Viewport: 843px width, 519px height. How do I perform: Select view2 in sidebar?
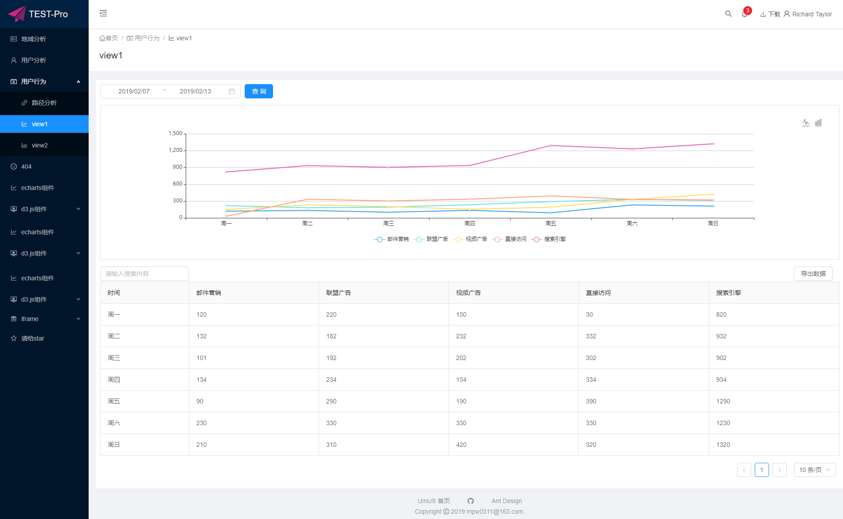click(x=44, y=145)
